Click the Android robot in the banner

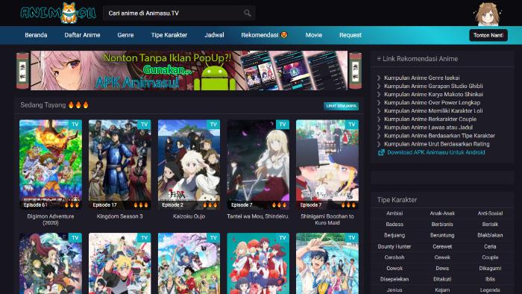point(215,78)
